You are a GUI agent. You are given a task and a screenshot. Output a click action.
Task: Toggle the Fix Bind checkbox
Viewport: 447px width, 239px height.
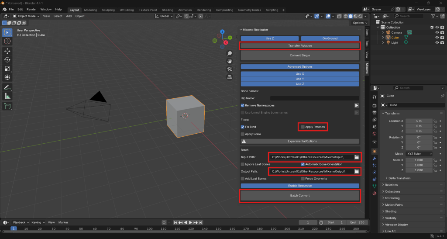(243, 127)
